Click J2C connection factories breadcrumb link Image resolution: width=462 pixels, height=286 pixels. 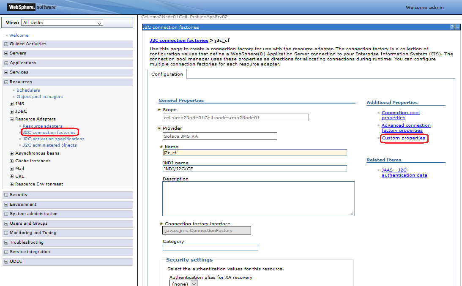179,41
